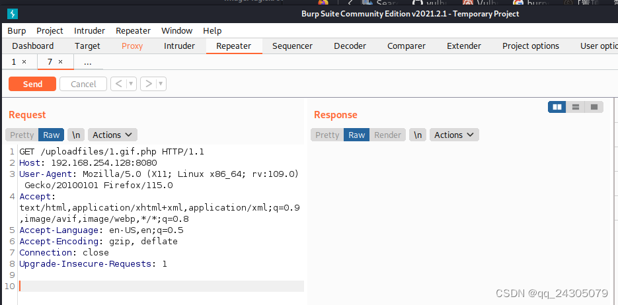The width and height of the screenshot is (618, 305).
Task: Switch Response view to Raw
Action: click(357, 135)
